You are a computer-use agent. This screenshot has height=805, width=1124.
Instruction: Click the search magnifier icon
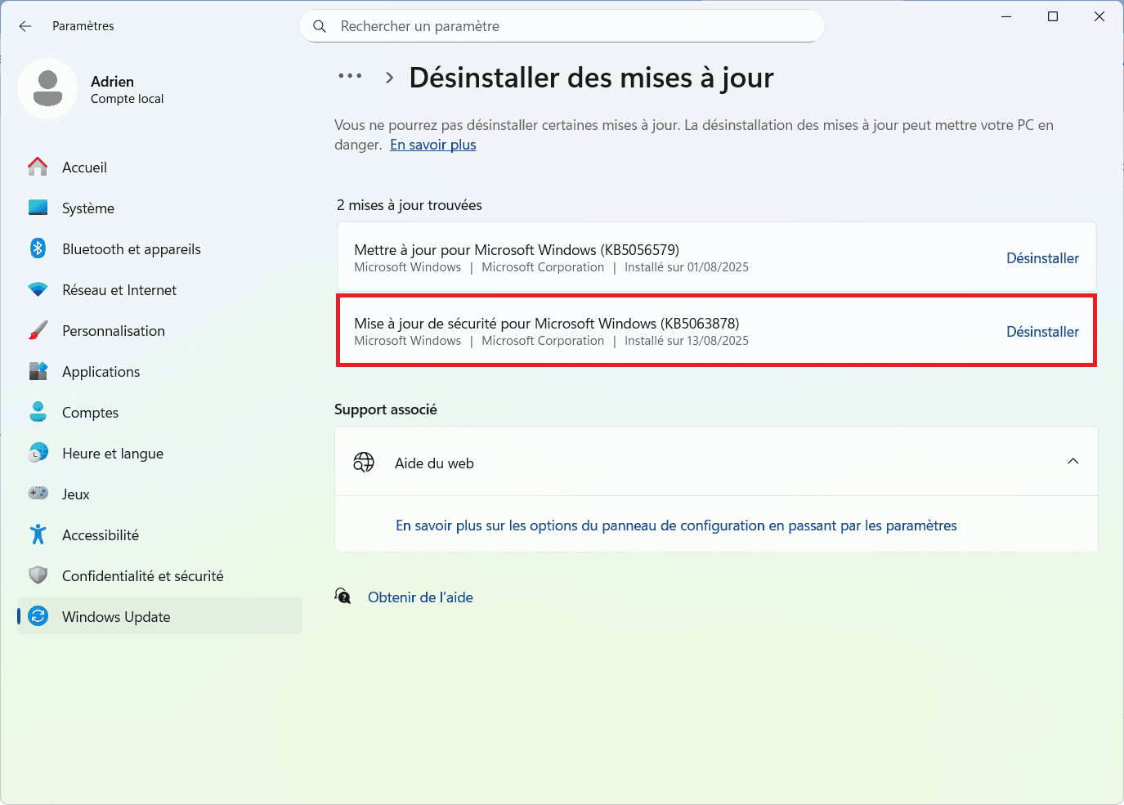(x=320, y=26)
